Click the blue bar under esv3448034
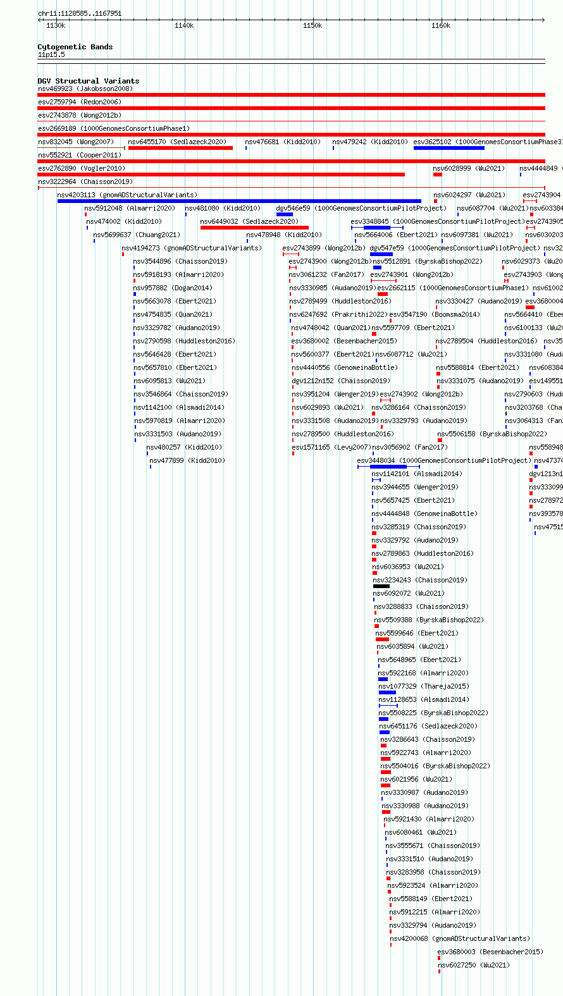This screenshot has height=996, width=563. (388, 467)
